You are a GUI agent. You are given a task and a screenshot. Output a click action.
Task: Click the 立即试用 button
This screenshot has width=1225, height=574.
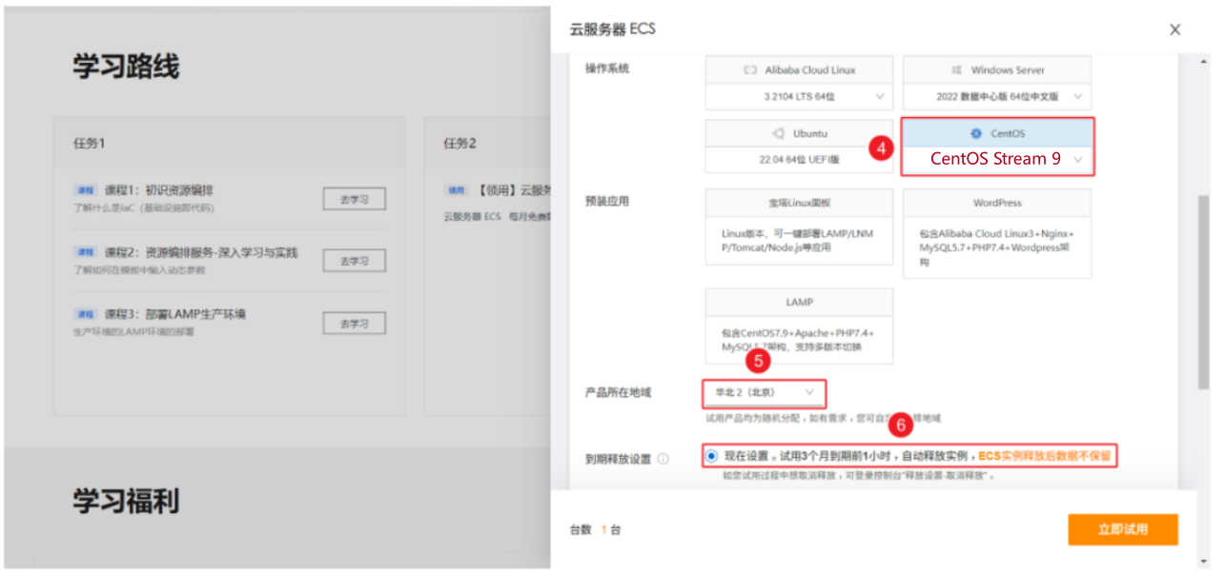[x=1123, y=529]
